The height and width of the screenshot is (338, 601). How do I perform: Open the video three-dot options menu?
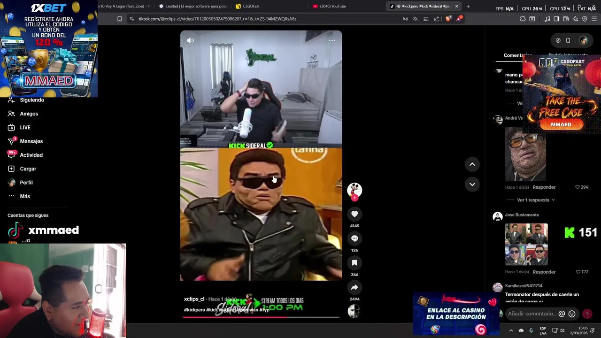click(x=332, y=40)
